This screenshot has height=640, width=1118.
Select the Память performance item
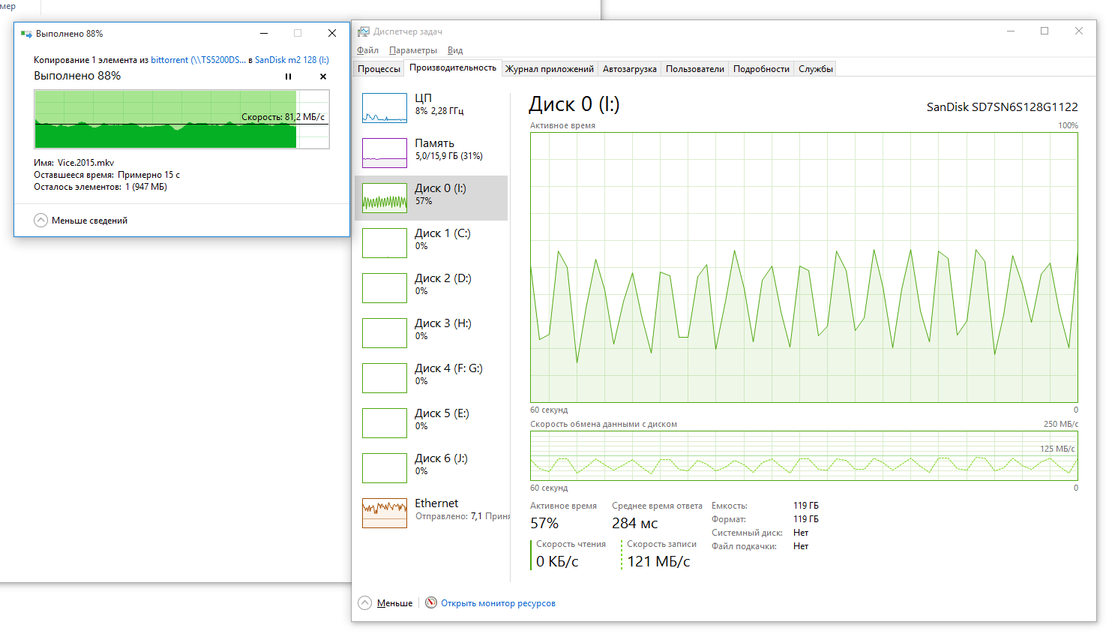point(431,153)
